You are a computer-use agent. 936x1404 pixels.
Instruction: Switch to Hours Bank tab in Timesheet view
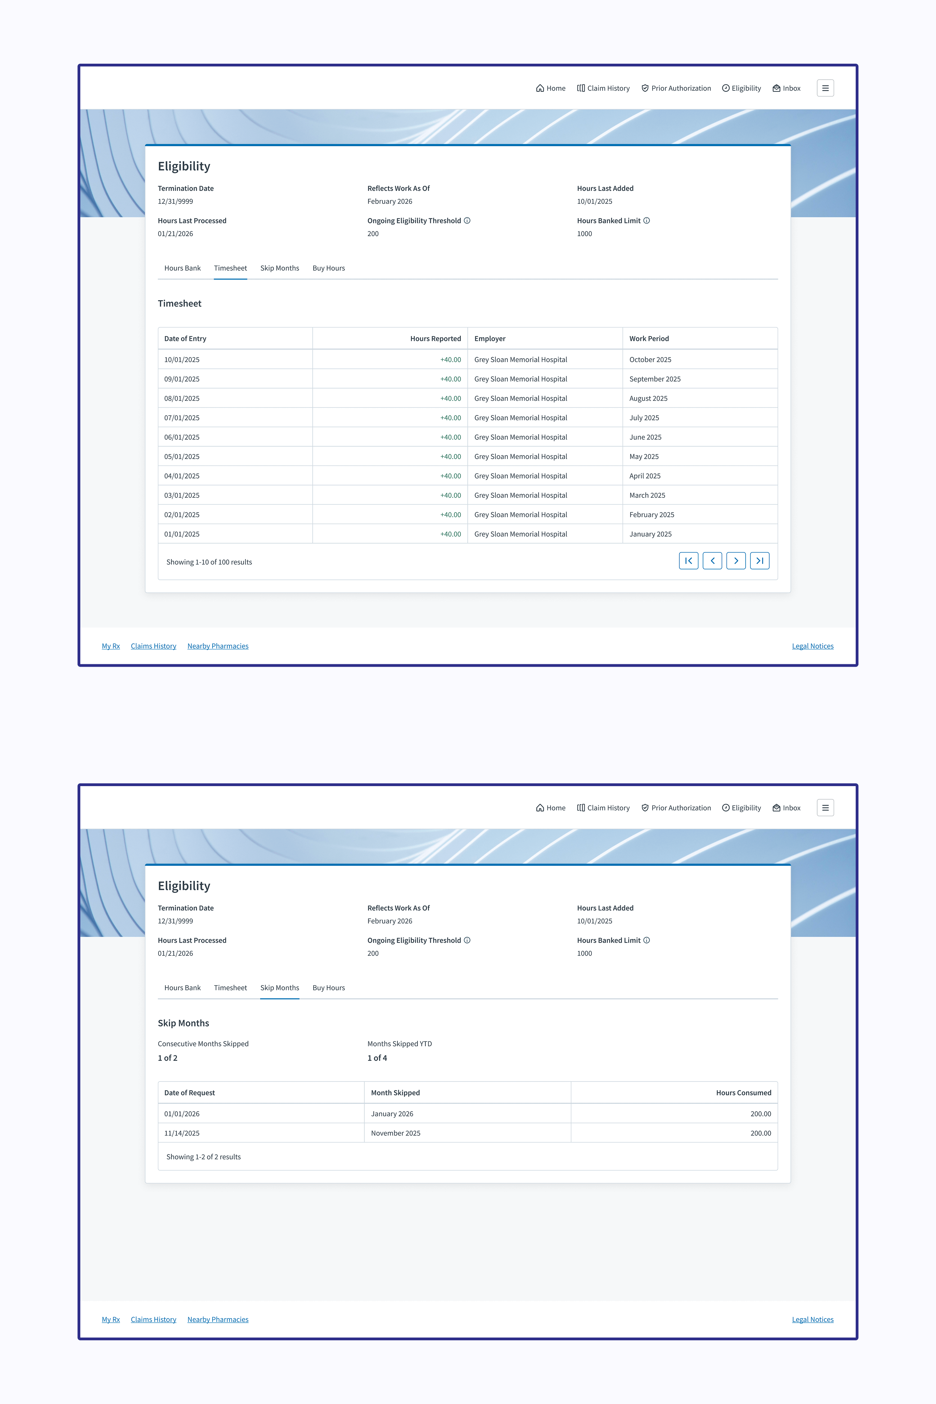pos(182,269)
